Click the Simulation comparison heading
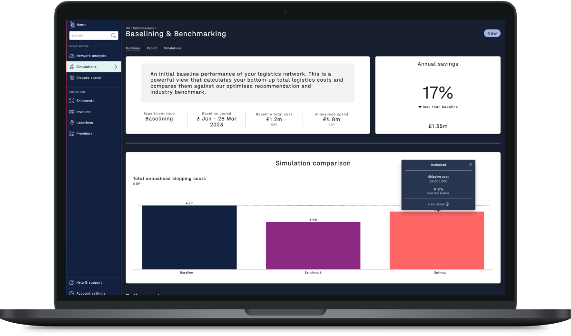The height and width of the screenshot is (336, 571). tap(313, 163)
